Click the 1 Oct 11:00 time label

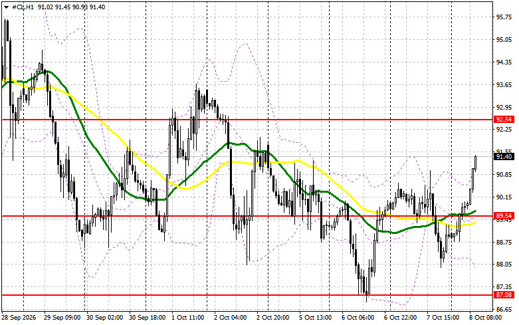[x=187, y=318]
